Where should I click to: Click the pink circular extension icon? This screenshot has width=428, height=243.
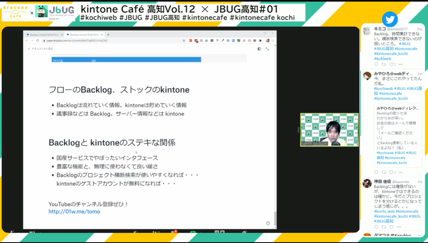click(x=250, y=41)
